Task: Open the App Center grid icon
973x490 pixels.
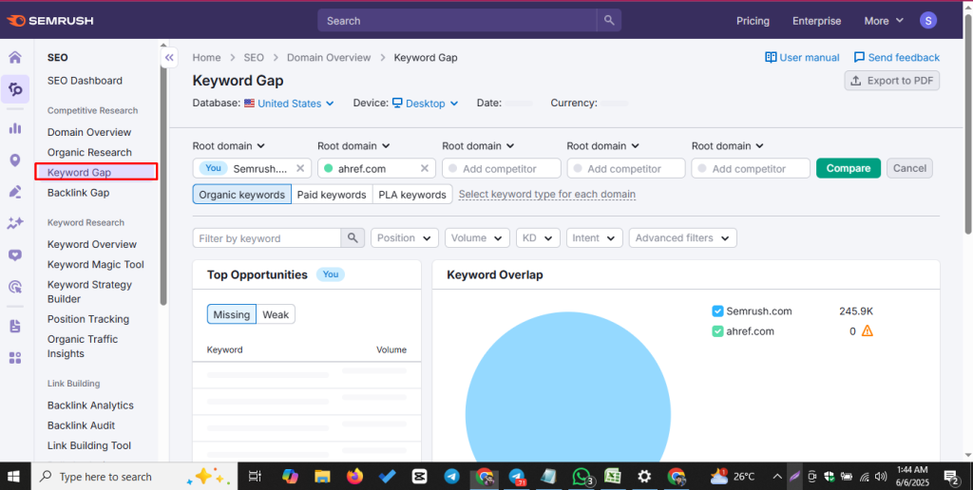Action: [15, 358]
